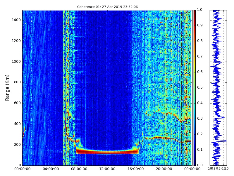Click the 0.5 colorbar tick label

(200, 87)
